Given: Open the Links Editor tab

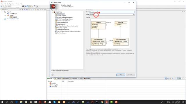Looking at the screenshot, I should tap(65, 79).
